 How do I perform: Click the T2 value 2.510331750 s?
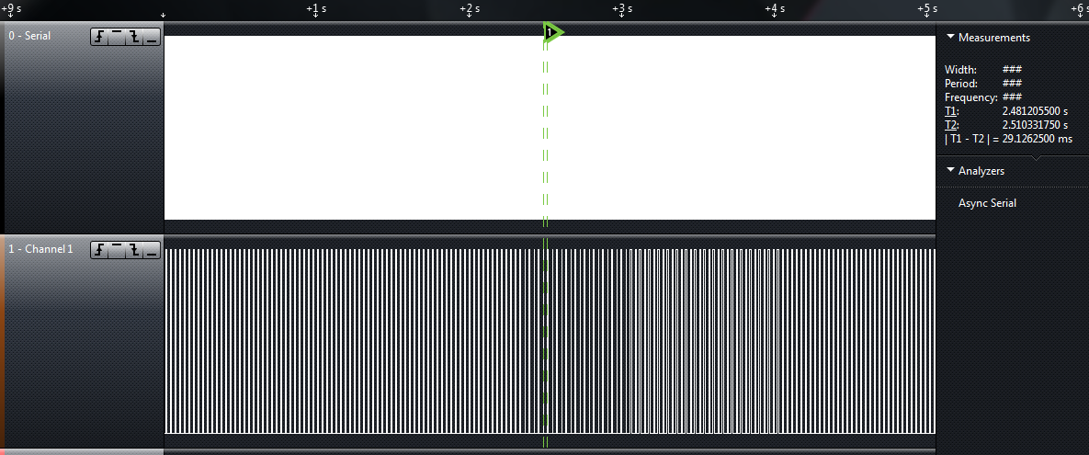[x=1035, y=125]
